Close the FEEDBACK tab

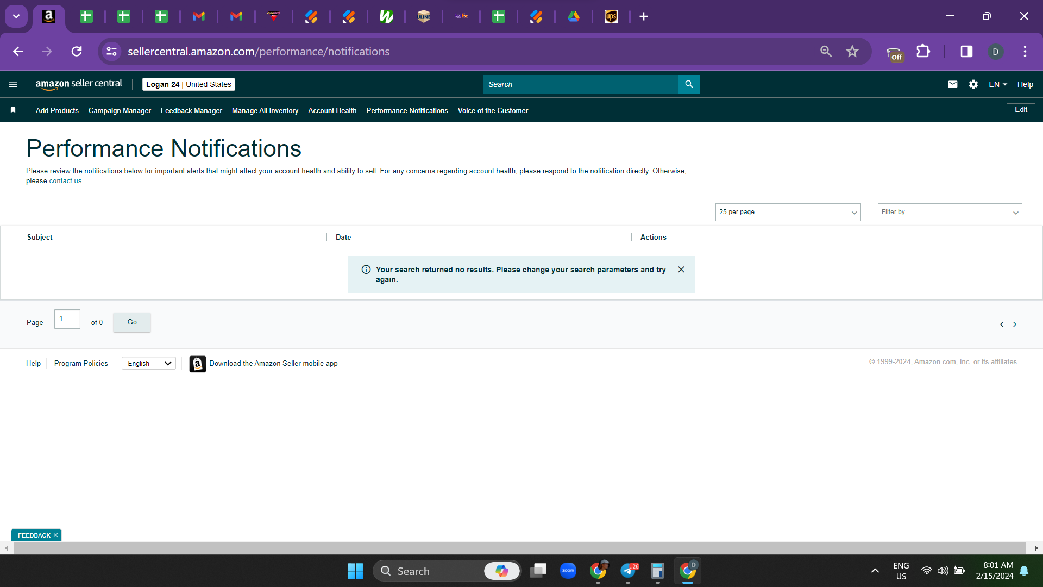click(55, 535)
